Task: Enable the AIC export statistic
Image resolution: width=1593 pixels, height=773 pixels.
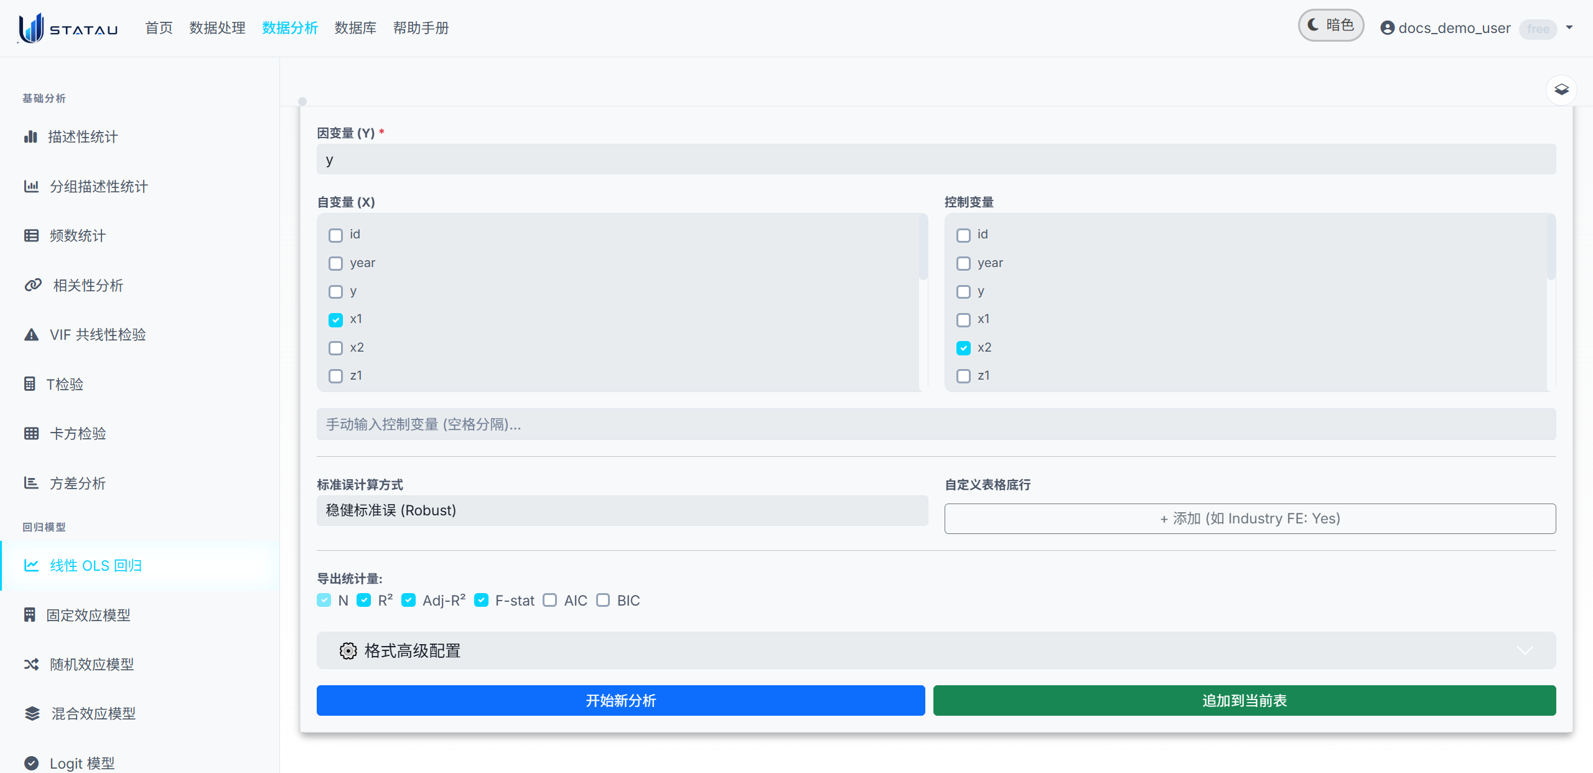Action: click(x=549, y=600)
